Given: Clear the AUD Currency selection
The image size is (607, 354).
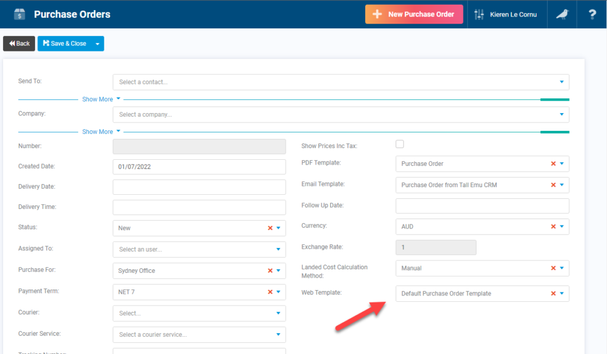Looking at the screenshot, I should 552,226.
